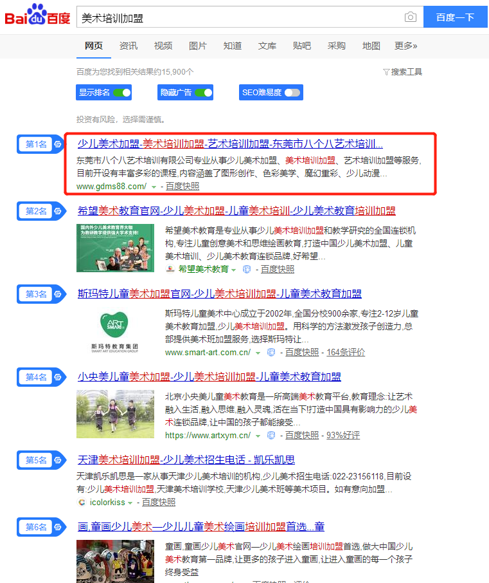The height and width of the screenshot is (583, 489).
Task: Click 投资有风险，选择需谨慎 notice
Action: (121, 120)
